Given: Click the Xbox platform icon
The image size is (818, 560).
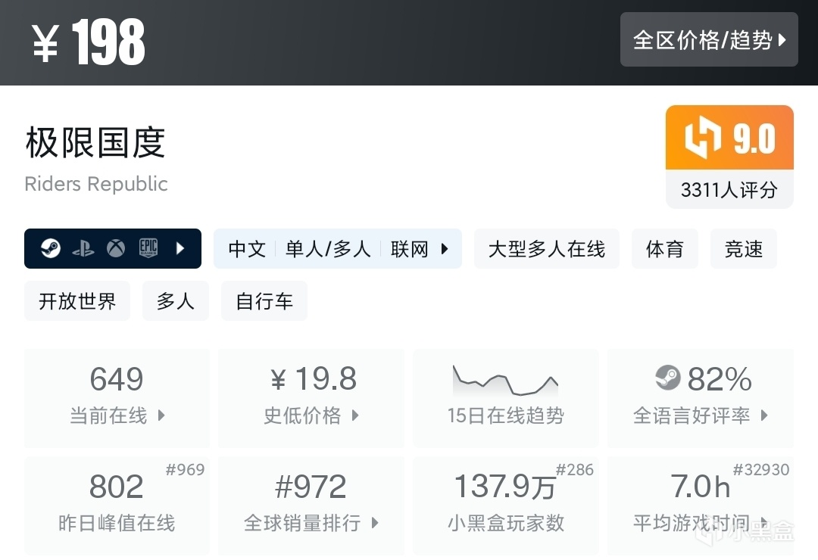Looking at the screenshot, I should [116, 248].
